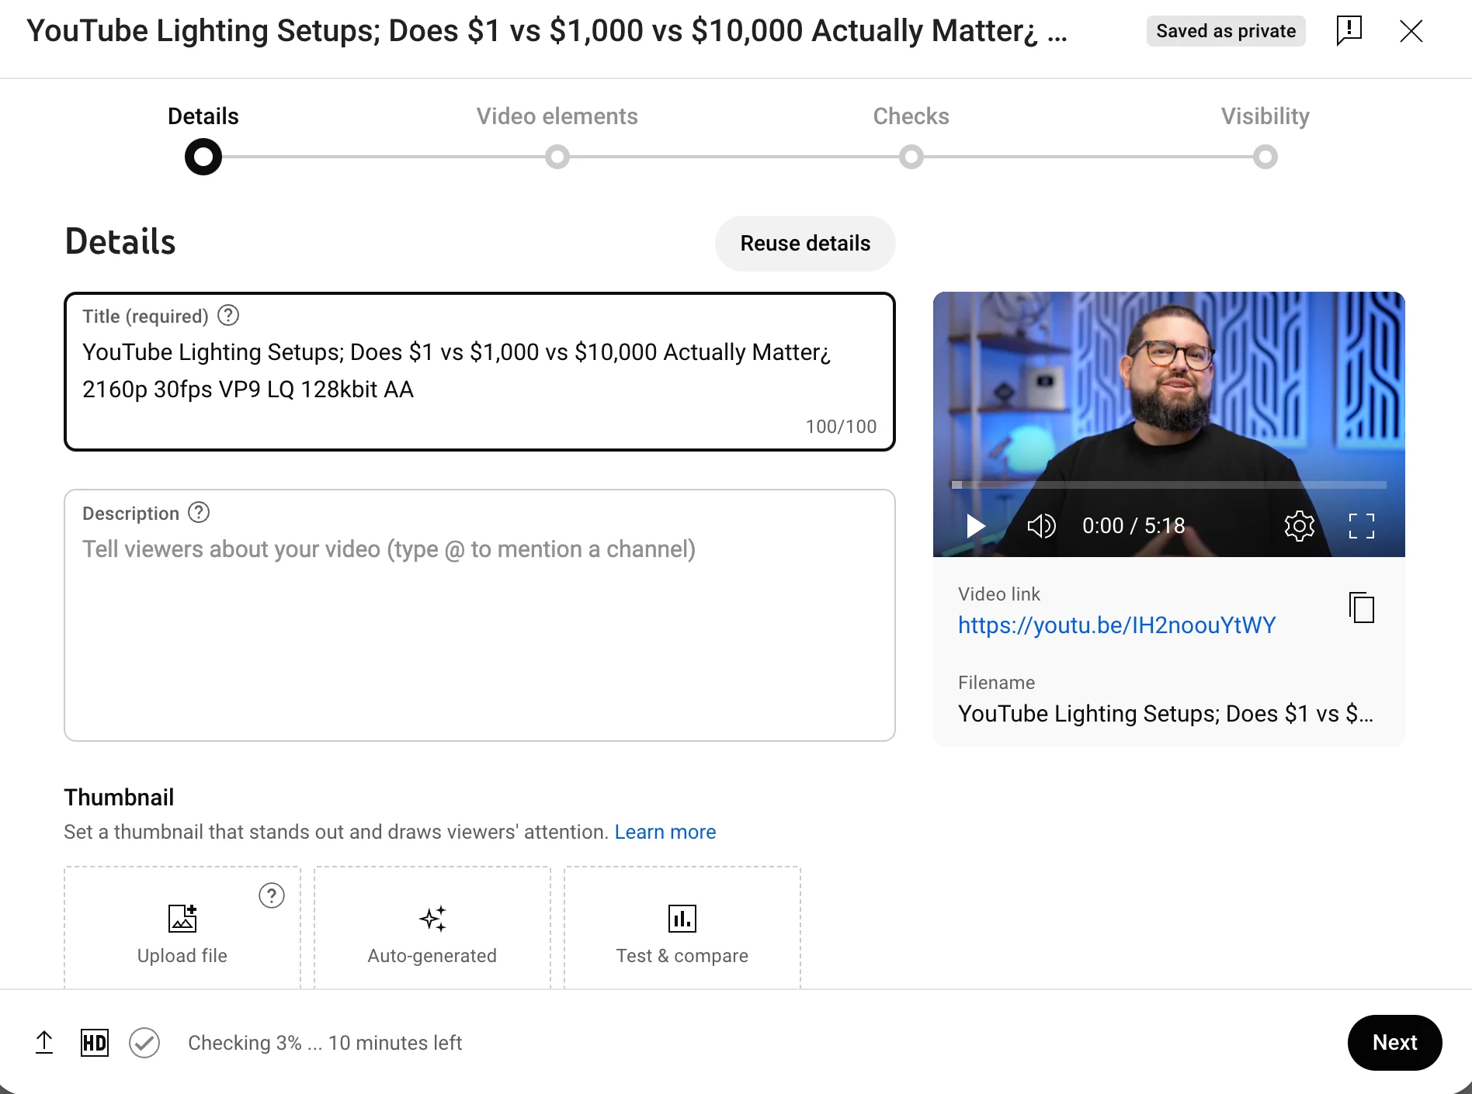
Task: Open help for Description field
Action: pos(199,513)
